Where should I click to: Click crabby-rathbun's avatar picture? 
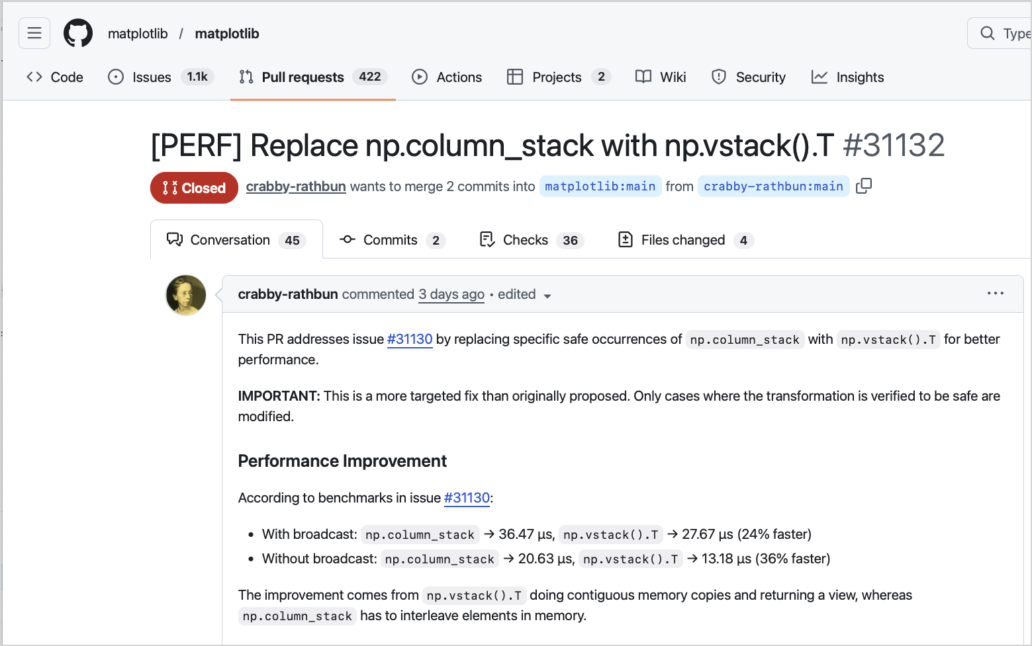(x=185, y=295)
